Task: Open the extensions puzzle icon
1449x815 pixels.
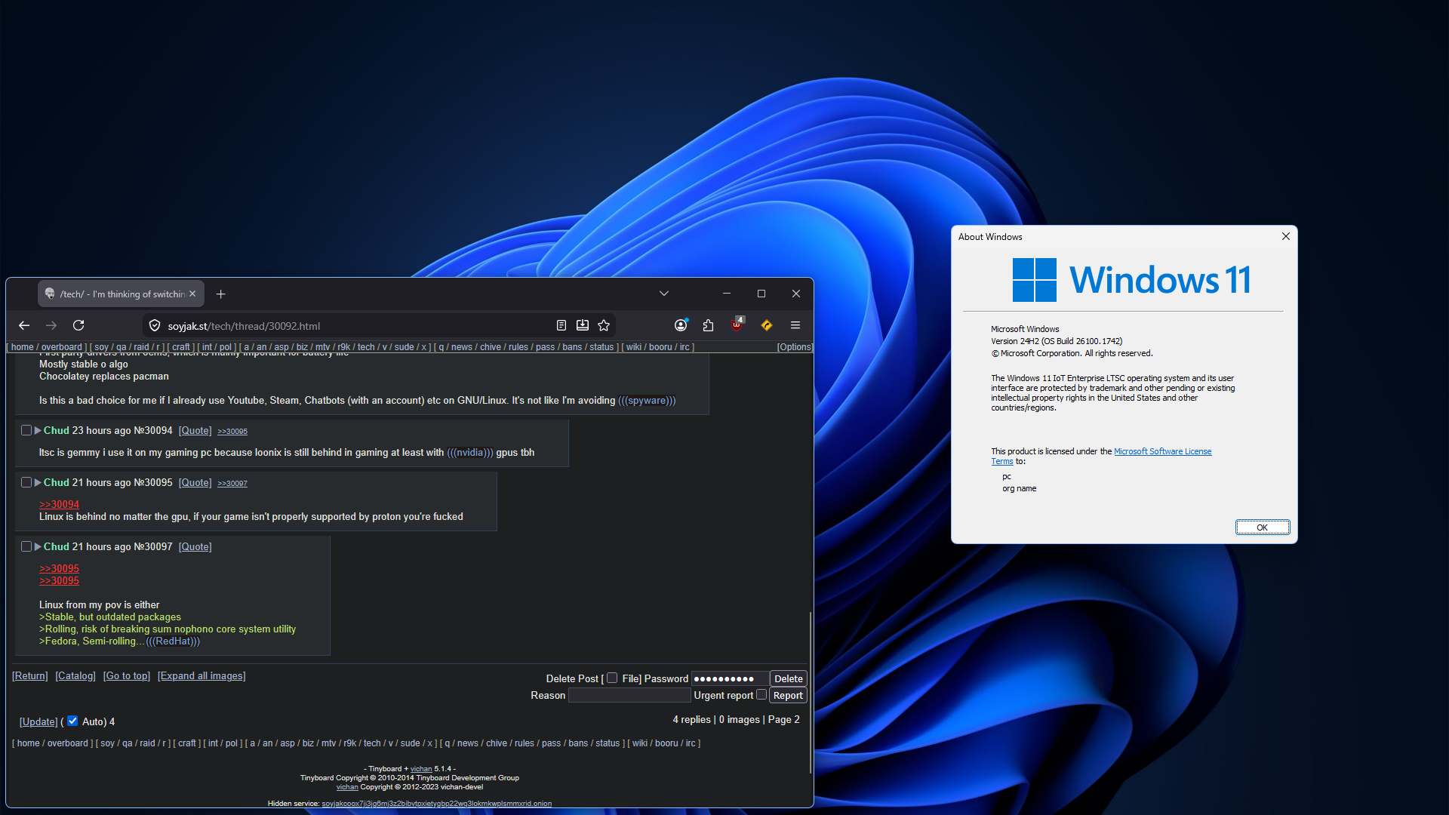Action: [708, 325]
